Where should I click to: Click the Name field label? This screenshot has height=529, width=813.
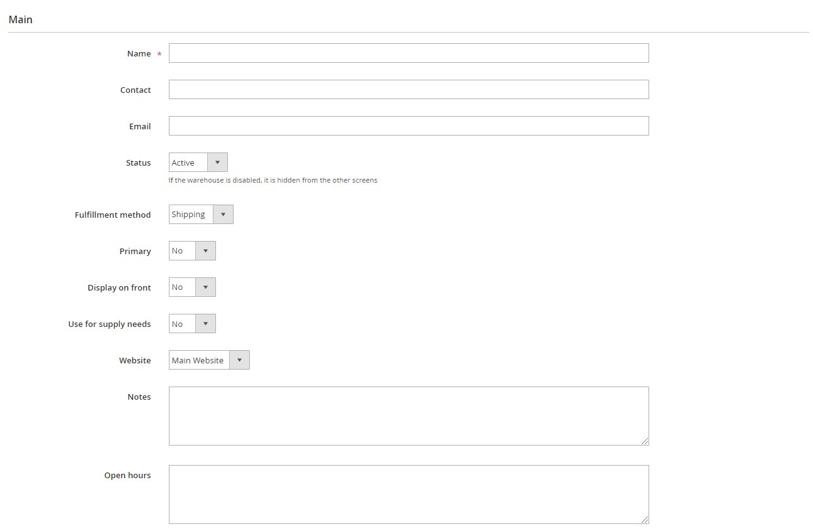point(139,54)
